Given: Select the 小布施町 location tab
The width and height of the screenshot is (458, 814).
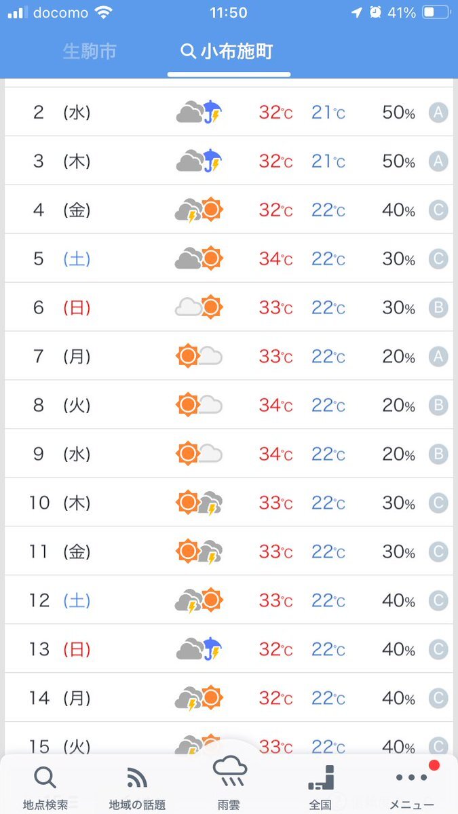Looking at the screenshot, I should pyautogui.click(x=229, y=52).
